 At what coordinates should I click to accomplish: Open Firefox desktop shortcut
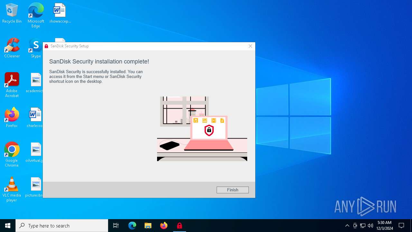pyautogui.click(x=12, y=118)
